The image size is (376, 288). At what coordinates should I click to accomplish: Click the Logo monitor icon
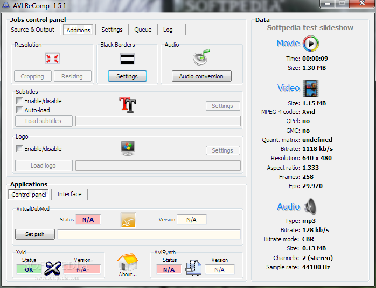tap(128, 148)
